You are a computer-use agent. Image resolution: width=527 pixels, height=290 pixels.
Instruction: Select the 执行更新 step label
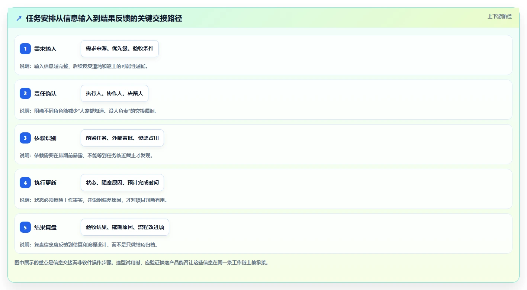pyautogui.click(x=45, y=183)
